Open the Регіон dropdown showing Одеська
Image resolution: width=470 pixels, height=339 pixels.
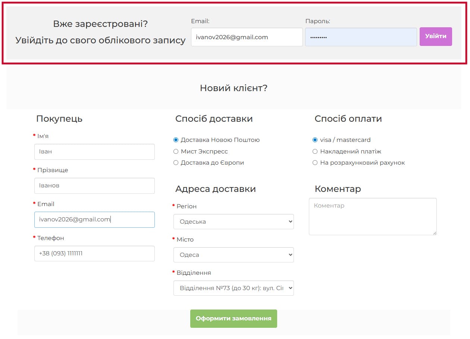pos(234,221)
